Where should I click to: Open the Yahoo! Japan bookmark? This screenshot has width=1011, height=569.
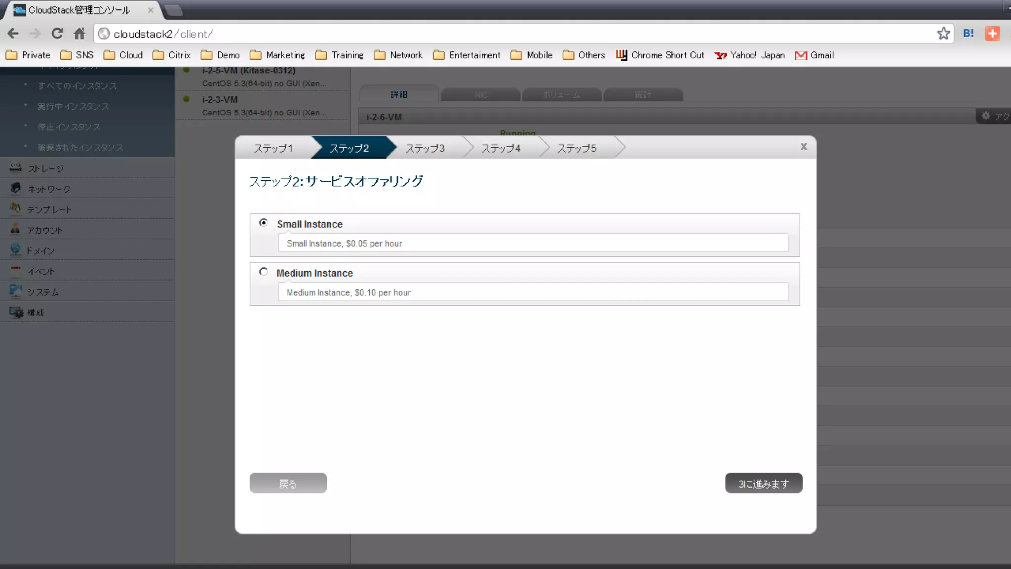(x=750, y=55)
